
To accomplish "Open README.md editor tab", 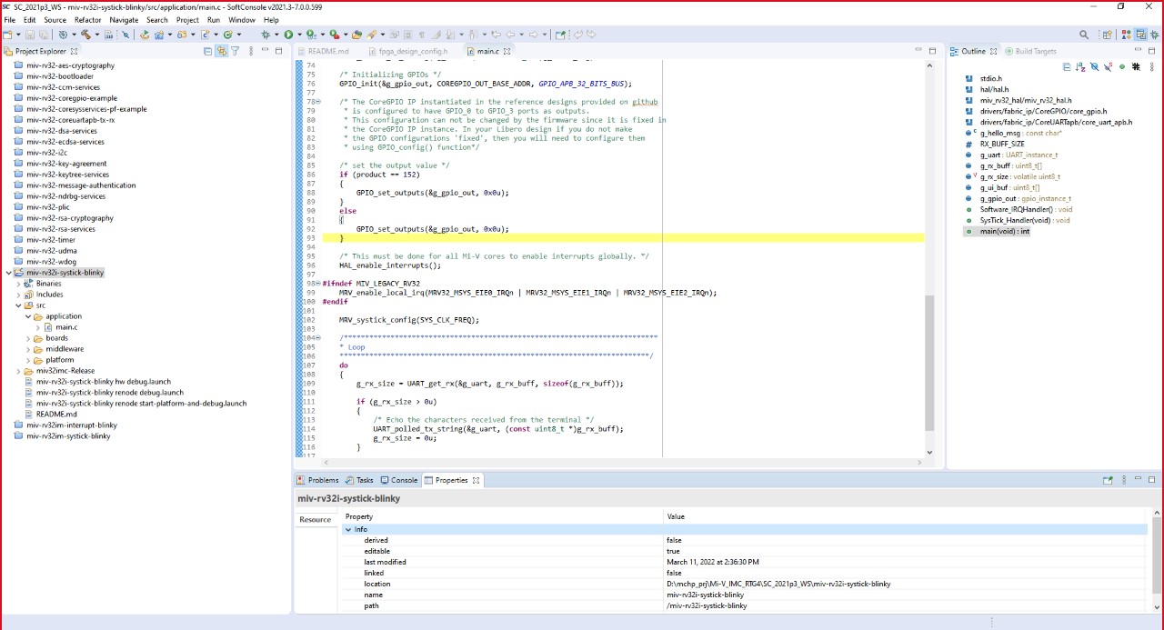I will point(328,51).
